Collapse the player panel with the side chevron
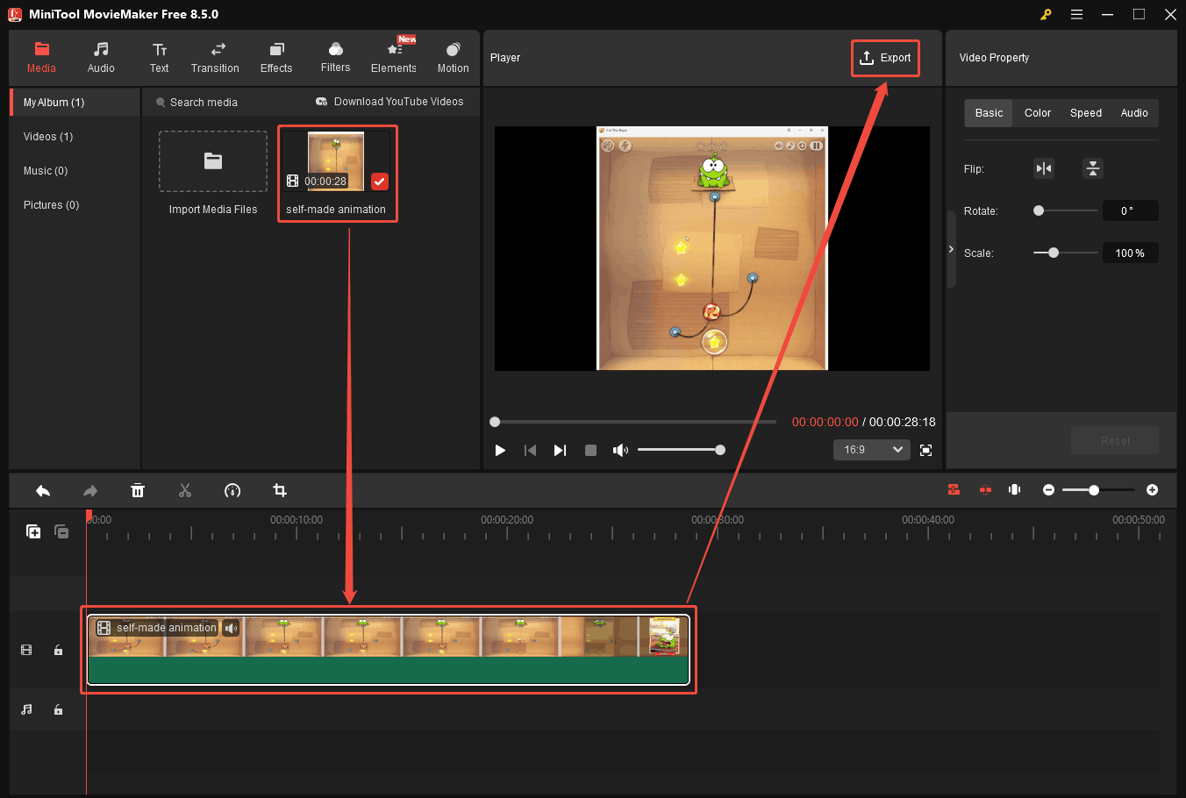This screenshot has height=798, width=1186. pyautogui.click(x=951, y=248)
